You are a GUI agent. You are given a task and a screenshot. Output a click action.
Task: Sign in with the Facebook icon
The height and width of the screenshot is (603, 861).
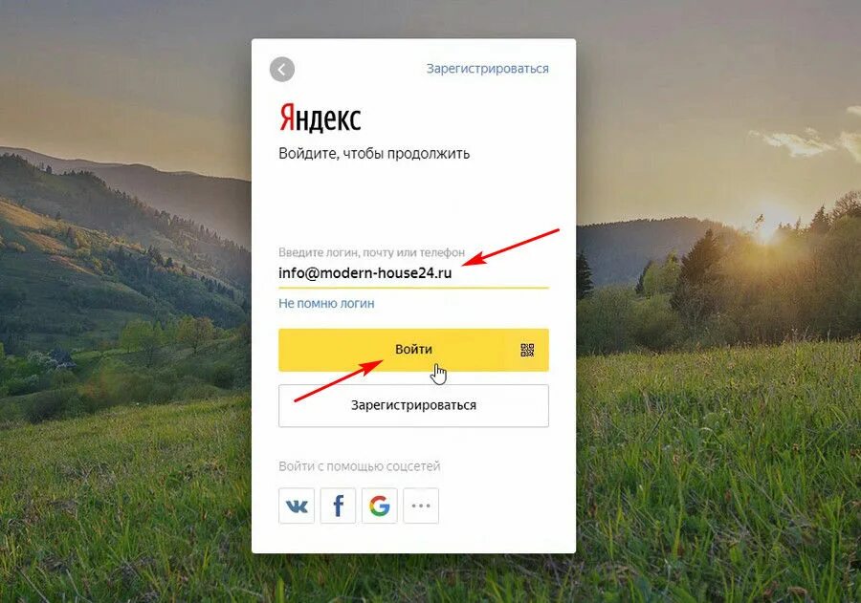tap(339, 506)
